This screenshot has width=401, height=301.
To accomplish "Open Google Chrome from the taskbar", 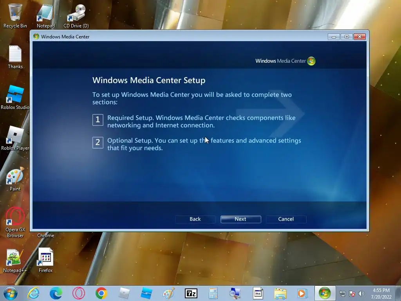I will click(x=101, y=293).
